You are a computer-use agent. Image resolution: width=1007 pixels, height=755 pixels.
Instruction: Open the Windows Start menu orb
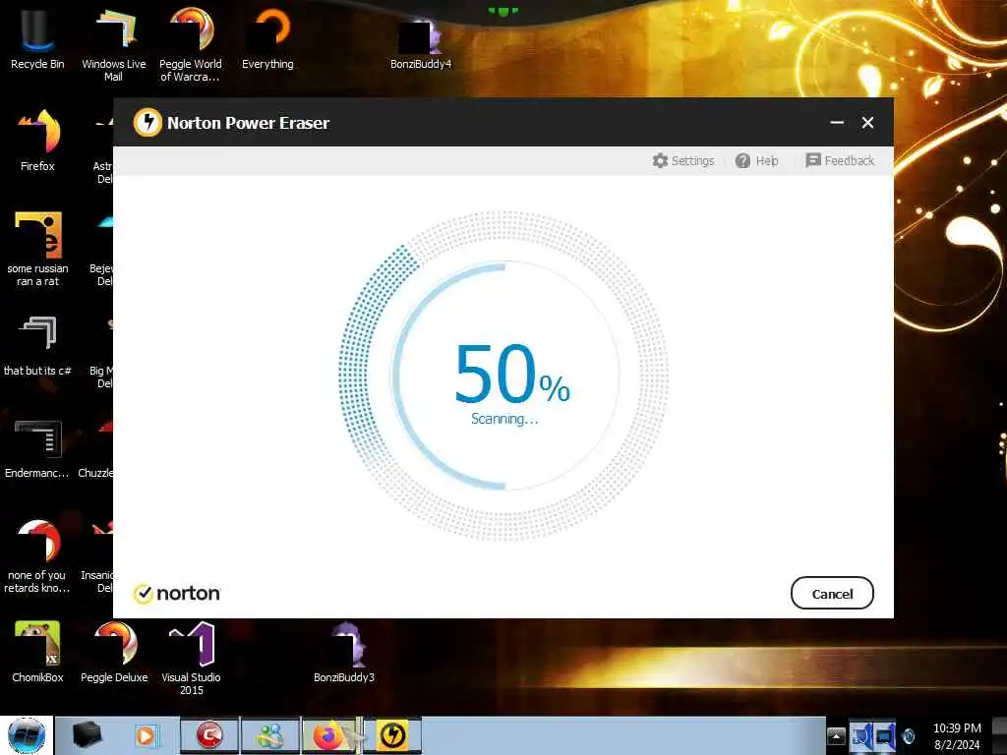27,735
